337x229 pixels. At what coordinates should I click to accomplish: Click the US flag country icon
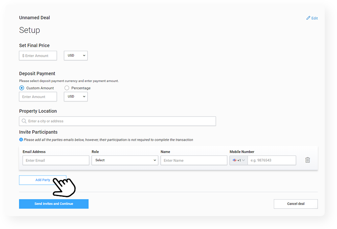[x=235, y=160]
